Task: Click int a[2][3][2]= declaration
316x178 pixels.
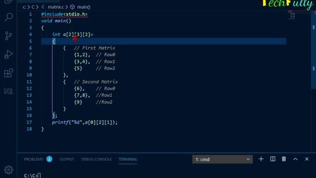Action: pos(73,35)
